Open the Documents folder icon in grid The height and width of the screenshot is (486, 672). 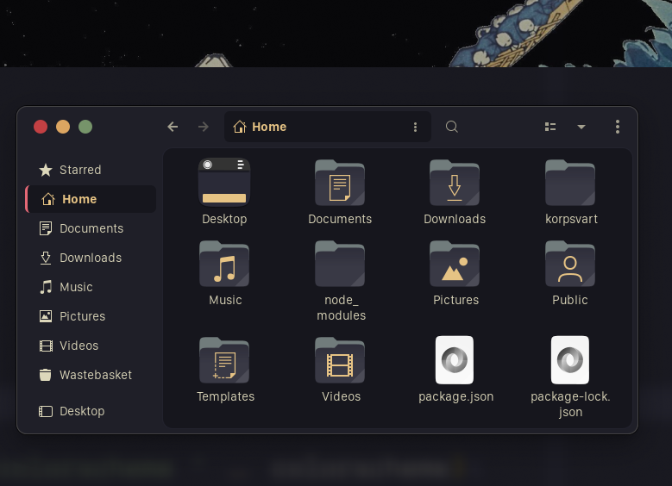(x=340, y=184)
